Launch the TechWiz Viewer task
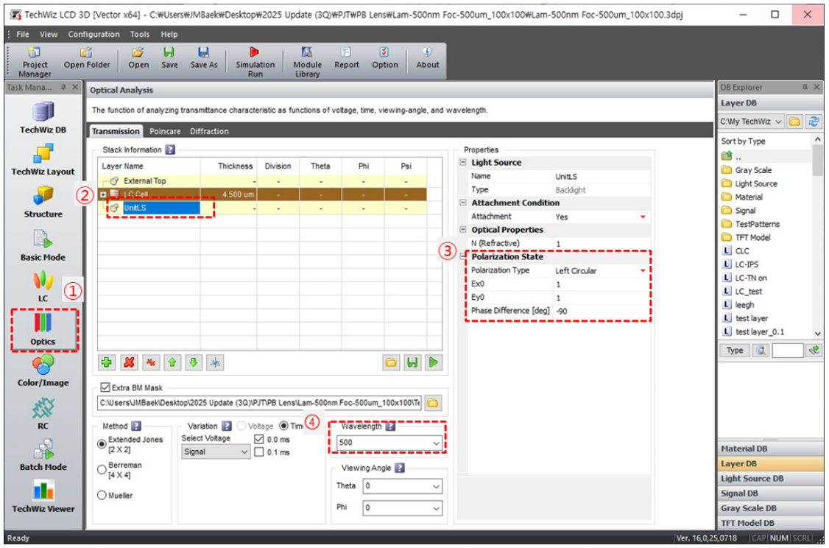 point(43,496)
